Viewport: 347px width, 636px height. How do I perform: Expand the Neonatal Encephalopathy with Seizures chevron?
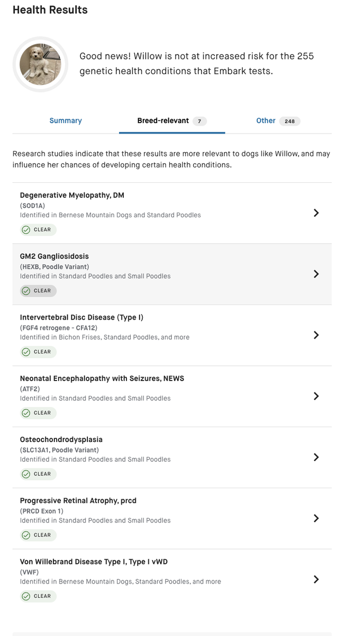click(316, 396)
